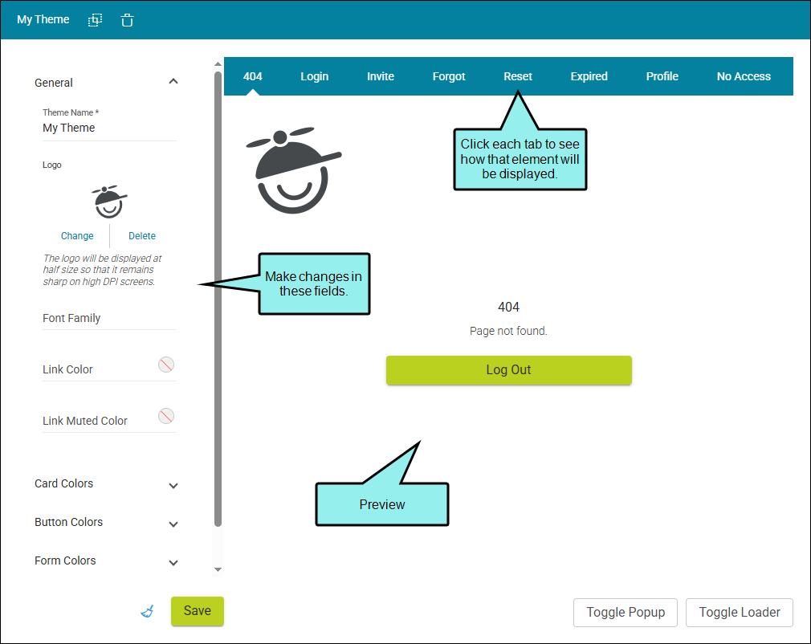The width and height of the screenshot is (811, 644).
Task: Click the delete theme trash icon
Action: pyautogui.click(x=127, y=20)
